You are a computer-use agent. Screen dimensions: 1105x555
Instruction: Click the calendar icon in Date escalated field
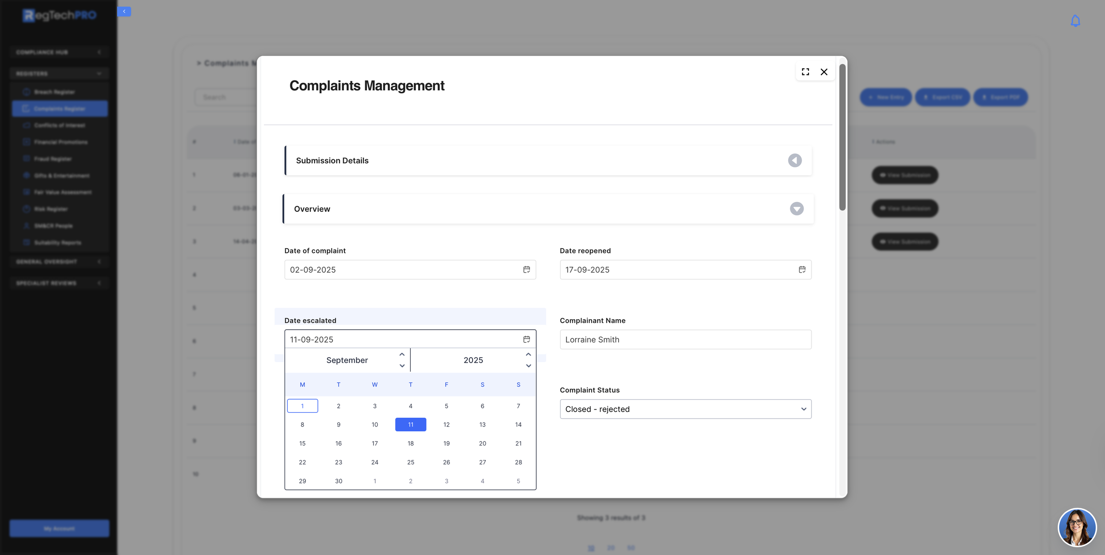526,339
